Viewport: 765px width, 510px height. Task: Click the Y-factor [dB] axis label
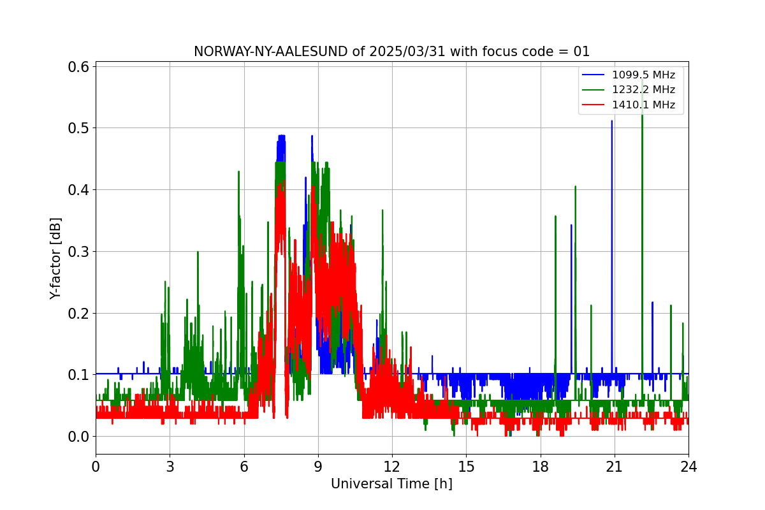pyautogui.click(x=56, y=258)
